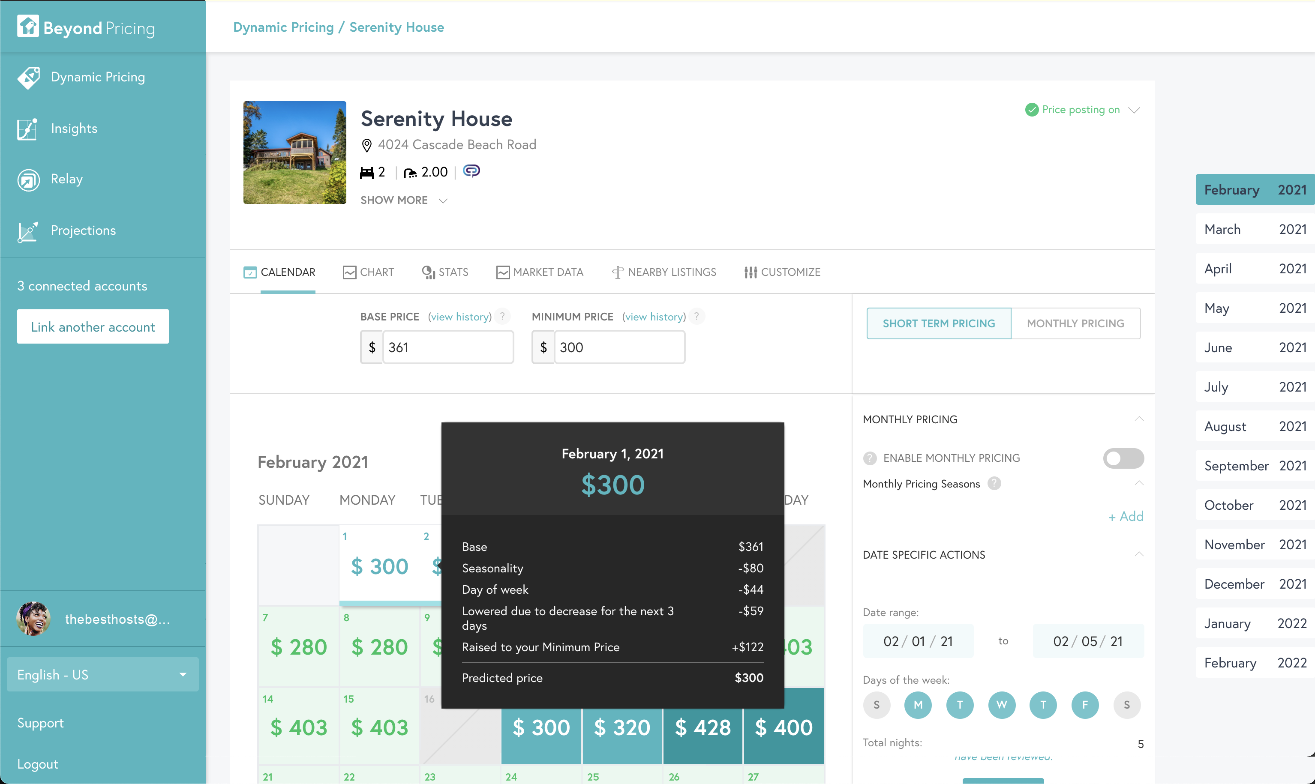
Task: Click view history link for Base Price
Action: coord(460,317)
